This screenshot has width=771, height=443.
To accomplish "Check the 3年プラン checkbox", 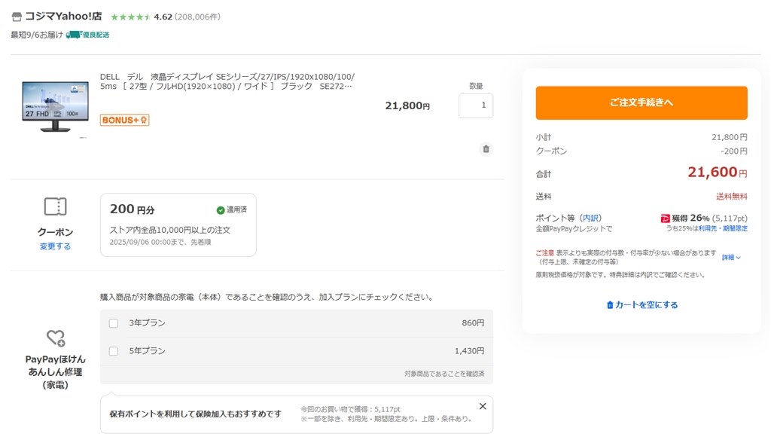I will pos(114,323).
